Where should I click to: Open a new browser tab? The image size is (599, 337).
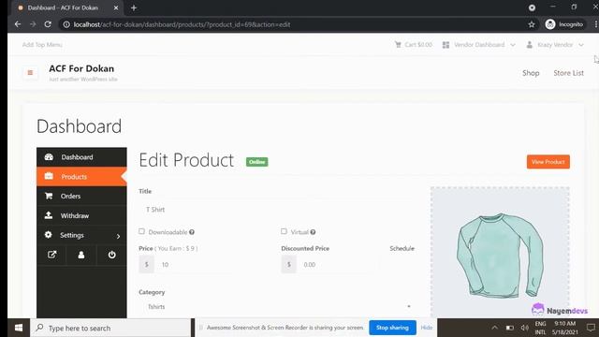point(134,7)
